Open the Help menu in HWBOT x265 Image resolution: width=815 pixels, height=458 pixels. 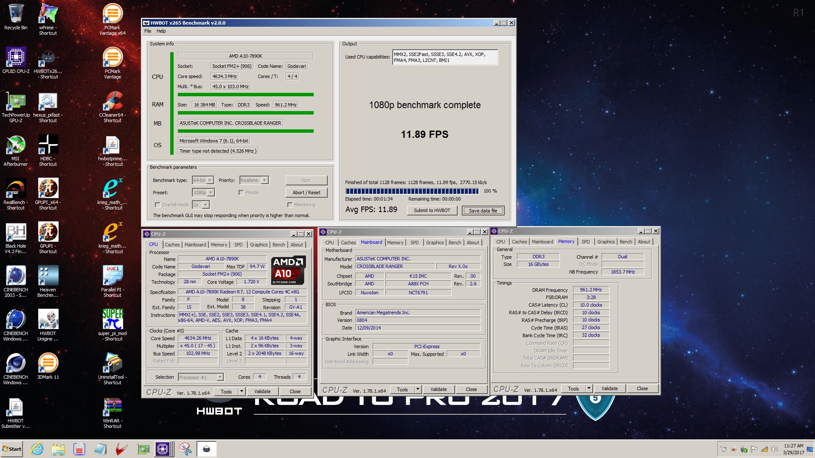pyautogui.click(x=161, y=31)
